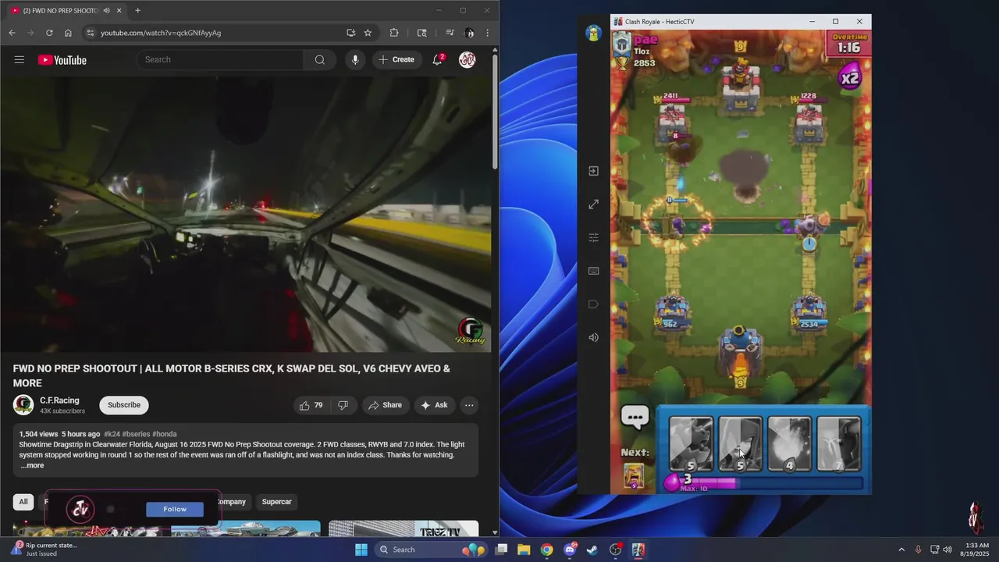Open the Create dropdown on YouTube
The height and width of the screenshot is (562, 999).
point(396,60)
